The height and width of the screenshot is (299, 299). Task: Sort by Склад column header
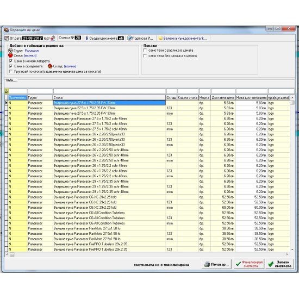coord(171,98)
